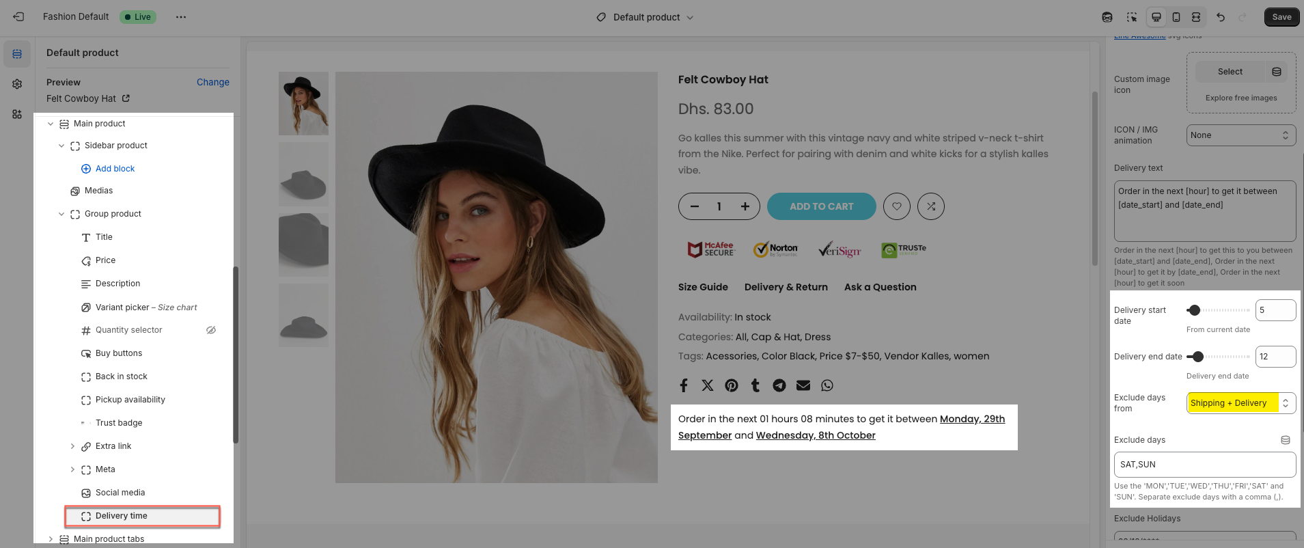Open Felt Cowboy Hat preview external link icon

(x=126, y=98)
